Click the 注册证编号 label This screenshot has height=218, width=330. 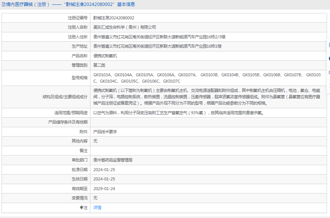[77, 18]
